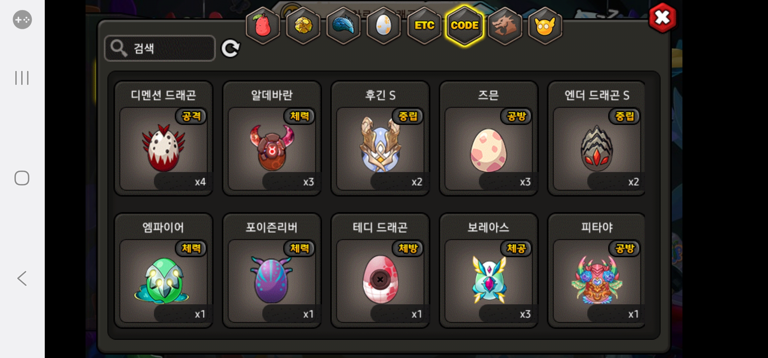Select the gold ore category tab
The height and width of the screenshot is (358, 768).
click(x=303, y=26)
